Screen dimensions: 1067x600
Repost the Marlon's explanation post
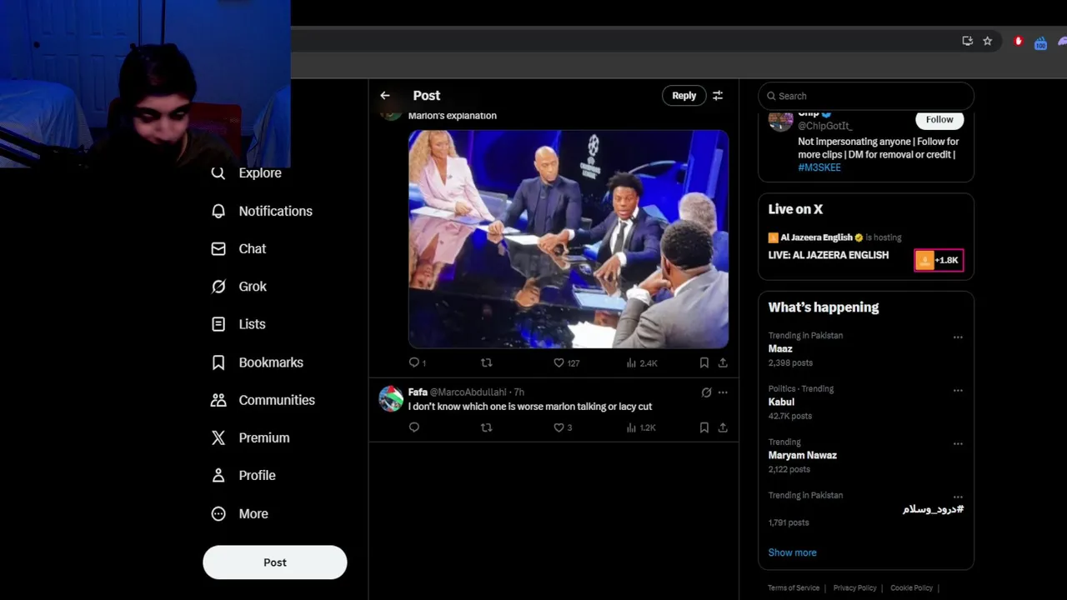pos(487,362)
